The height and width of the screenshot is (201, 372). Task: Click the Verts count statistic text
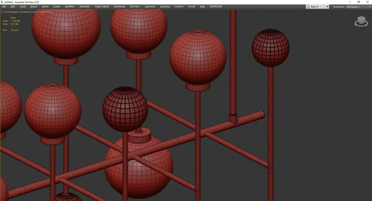pos(11,24)
